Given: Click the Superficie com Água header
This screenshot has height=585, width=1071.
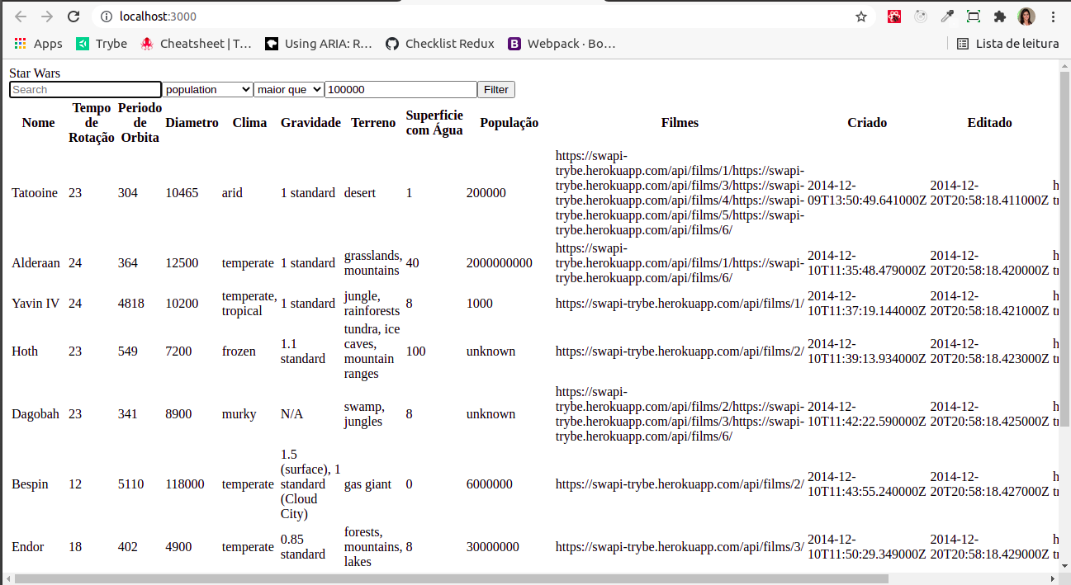Looking at the screenshot, I should pyautogui.click(x=434, y=123).
